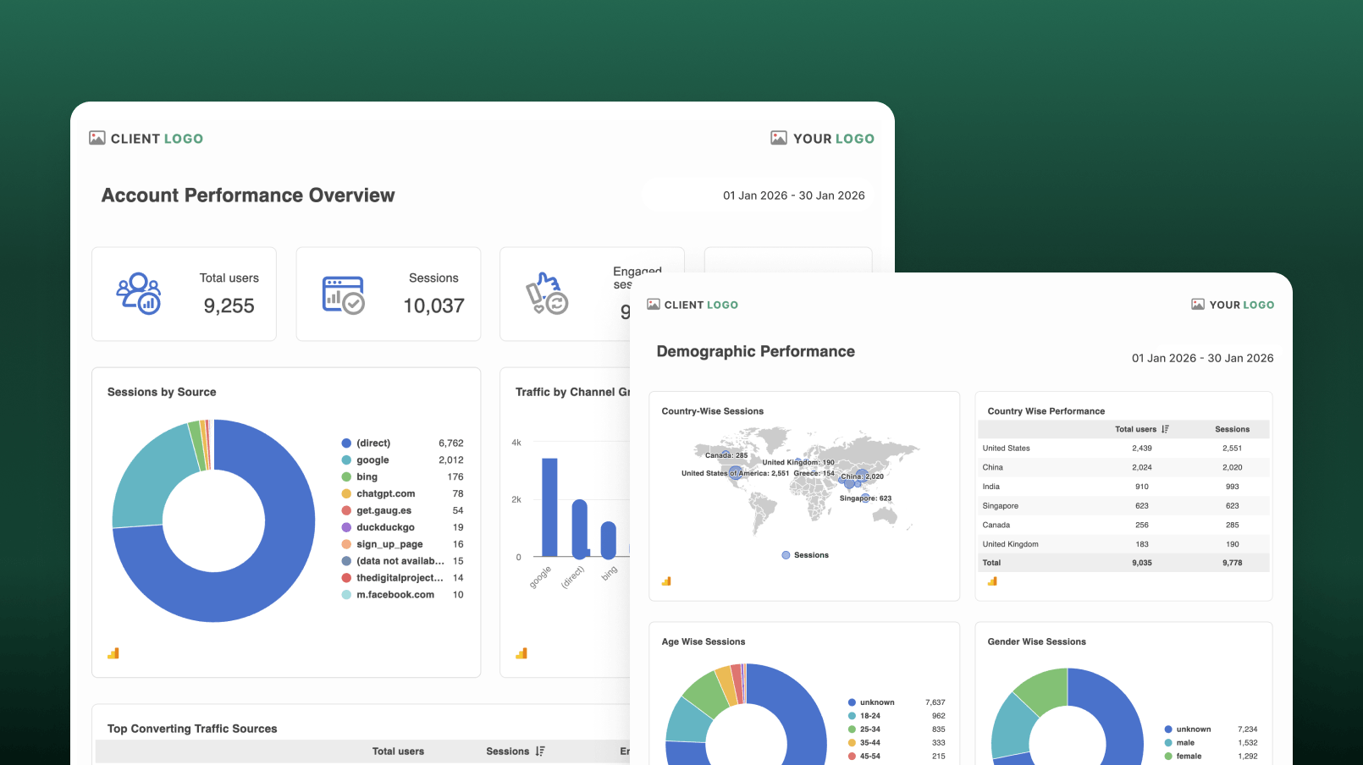Click the Total users 9,255 card

pyautogui.click(x=184, y=294)
